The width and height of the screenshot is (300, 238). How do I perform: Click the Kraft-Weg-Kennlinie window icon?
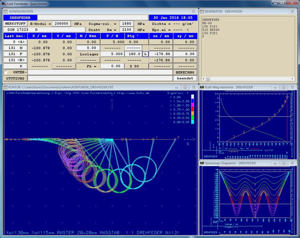pyautogui.click(x=202, y=87)
